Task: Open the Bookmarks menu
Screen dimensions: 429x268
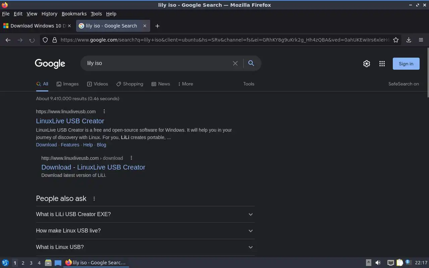Action: pos(74,14)
